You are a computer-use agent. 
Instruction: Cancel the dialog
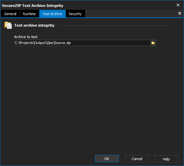[x=137, y=159]
